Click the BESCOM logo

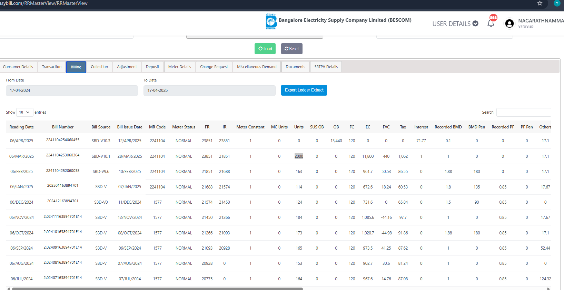tap(271, 21)
